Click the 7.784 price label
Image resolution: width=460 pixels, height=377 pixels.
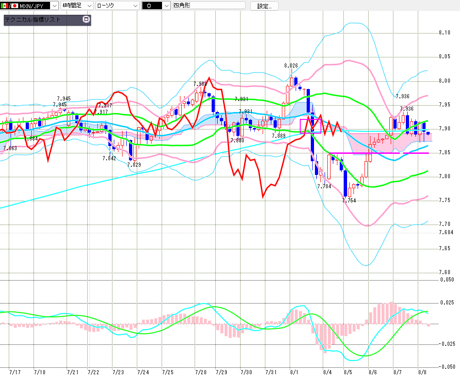click(324, 186)
